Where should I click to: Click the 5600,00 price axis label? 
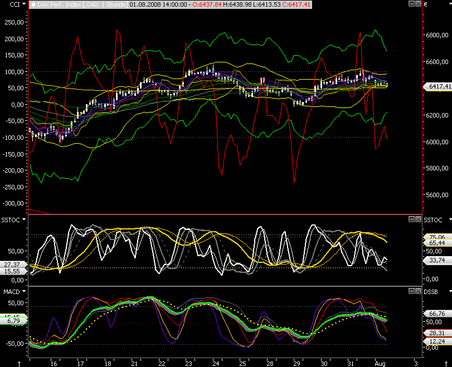[438, 195]
